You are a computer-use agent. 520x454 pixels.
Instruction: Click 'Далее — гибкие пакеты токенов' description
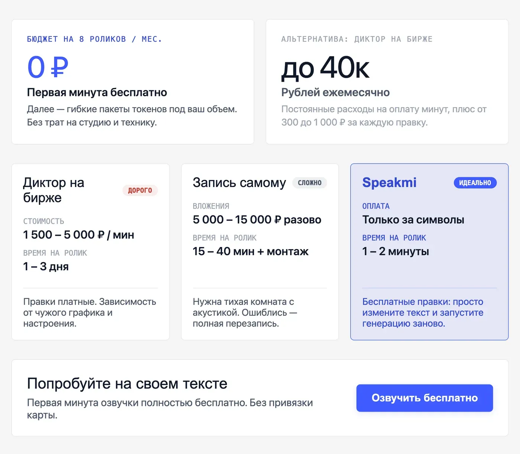pyautogui.click(x=132, y=116)
